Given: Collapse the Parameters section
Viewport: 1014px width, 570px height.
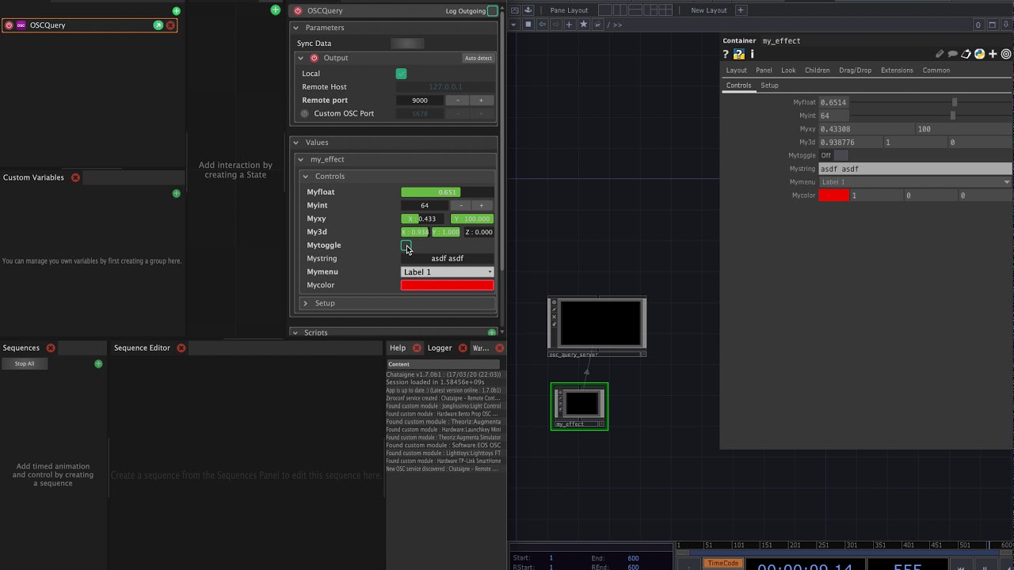Looking at the screenshot, I should coord(296,28).
